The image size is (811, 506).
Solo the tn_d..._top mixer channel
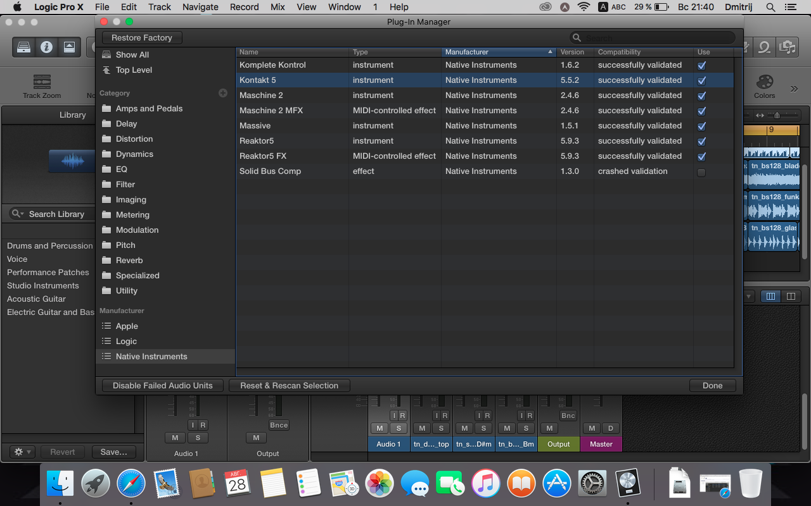pyautogui.click(x=440, y=428)
